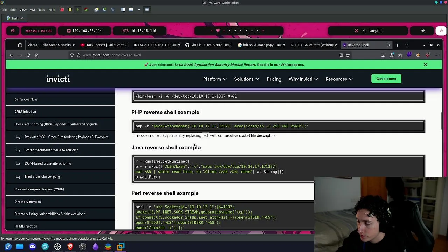Bookmark this page with the star icon

tap(348, 55)
